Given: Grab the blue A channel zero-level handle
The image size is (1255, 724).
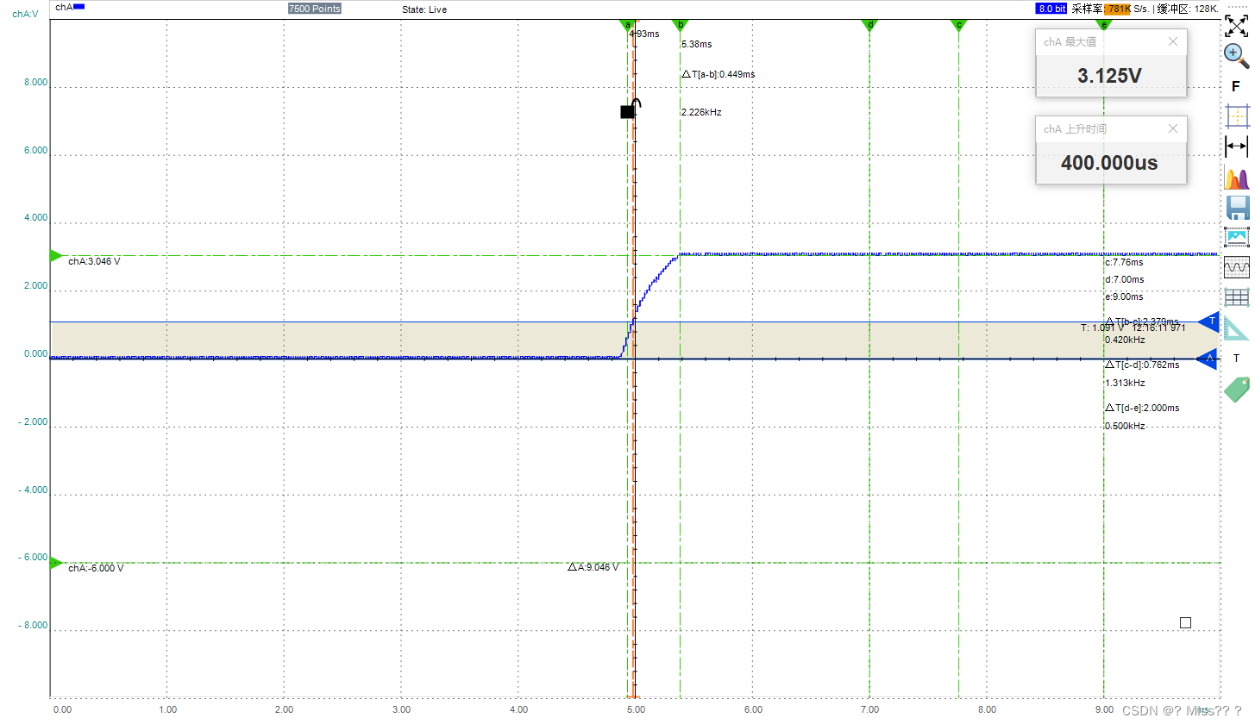Looking at the screenshot, I should [x=1208, y=359].
